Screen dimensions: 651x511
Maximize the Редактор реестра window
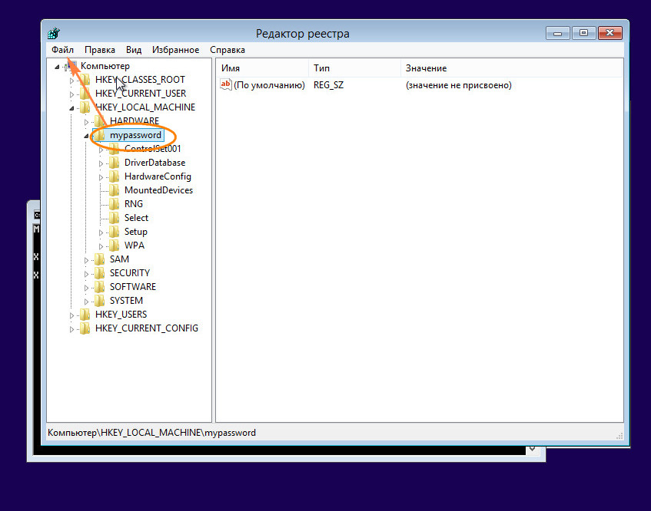click(583, 33)
